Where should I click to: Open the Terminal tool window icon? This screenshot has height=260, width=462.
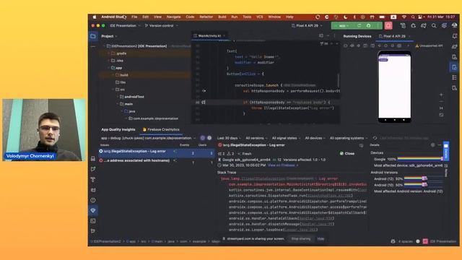point(93,221)
